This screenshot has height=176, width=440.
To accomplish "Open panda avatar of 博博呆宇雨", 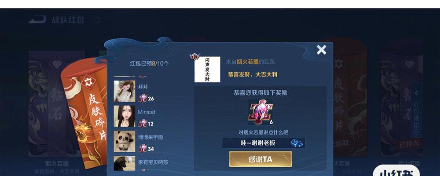I will click(125, 141).
